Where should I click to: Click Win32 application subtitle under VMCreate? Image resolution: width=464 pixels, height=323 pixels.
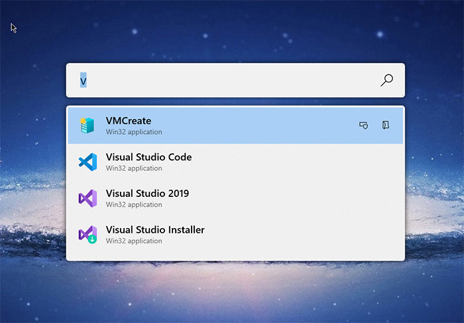click(134, 132)
